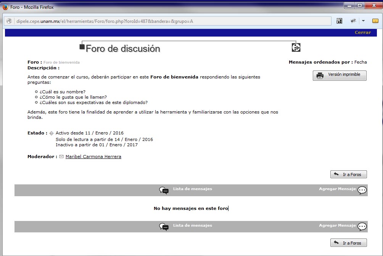Click bottom Agregar Mensaje speech bubble icon
Image resolution: width=383 pixels, height=256 pixels.
362,227
